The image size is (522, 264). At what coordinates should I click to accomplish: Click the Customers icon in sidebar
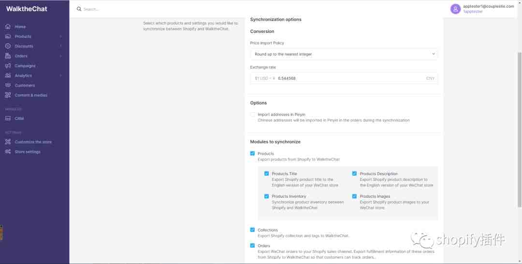pyautogui.click(x=8, y=86)
